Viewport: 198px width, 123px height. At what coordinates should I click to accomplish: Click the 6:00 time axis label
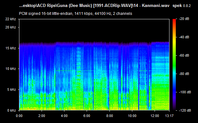pyautogui.click(x=87, y=116)
